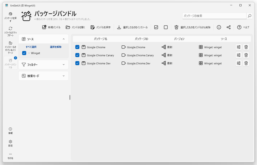Click version icon in Google Chrome row
The width and height of the screenshot is (257, 165).
tap(164, 47)
